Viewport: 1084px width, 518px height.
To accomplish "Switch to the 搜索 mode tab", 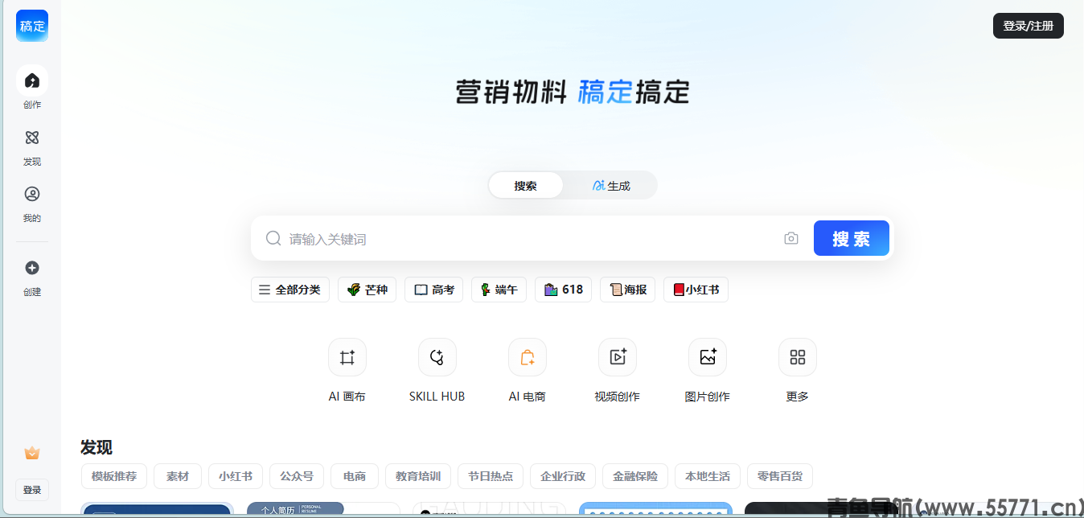I will click(x=526, y=185).
